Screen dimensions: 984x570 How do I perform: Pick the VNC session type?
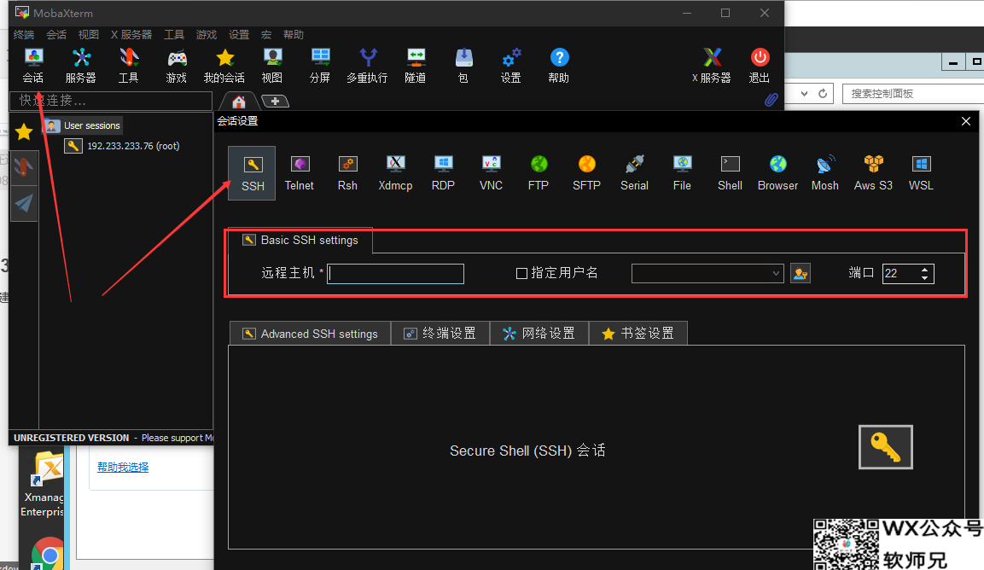[491, 173]
